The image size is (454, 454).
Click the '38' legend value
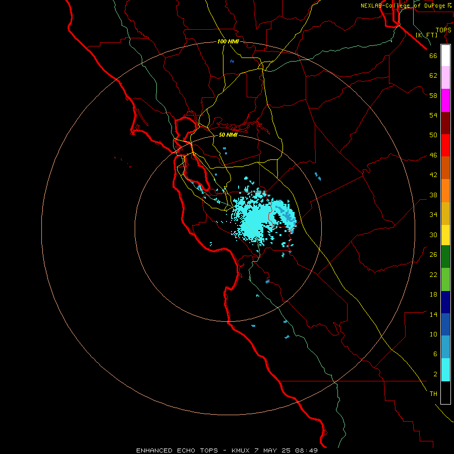click(x=433, y=195)
